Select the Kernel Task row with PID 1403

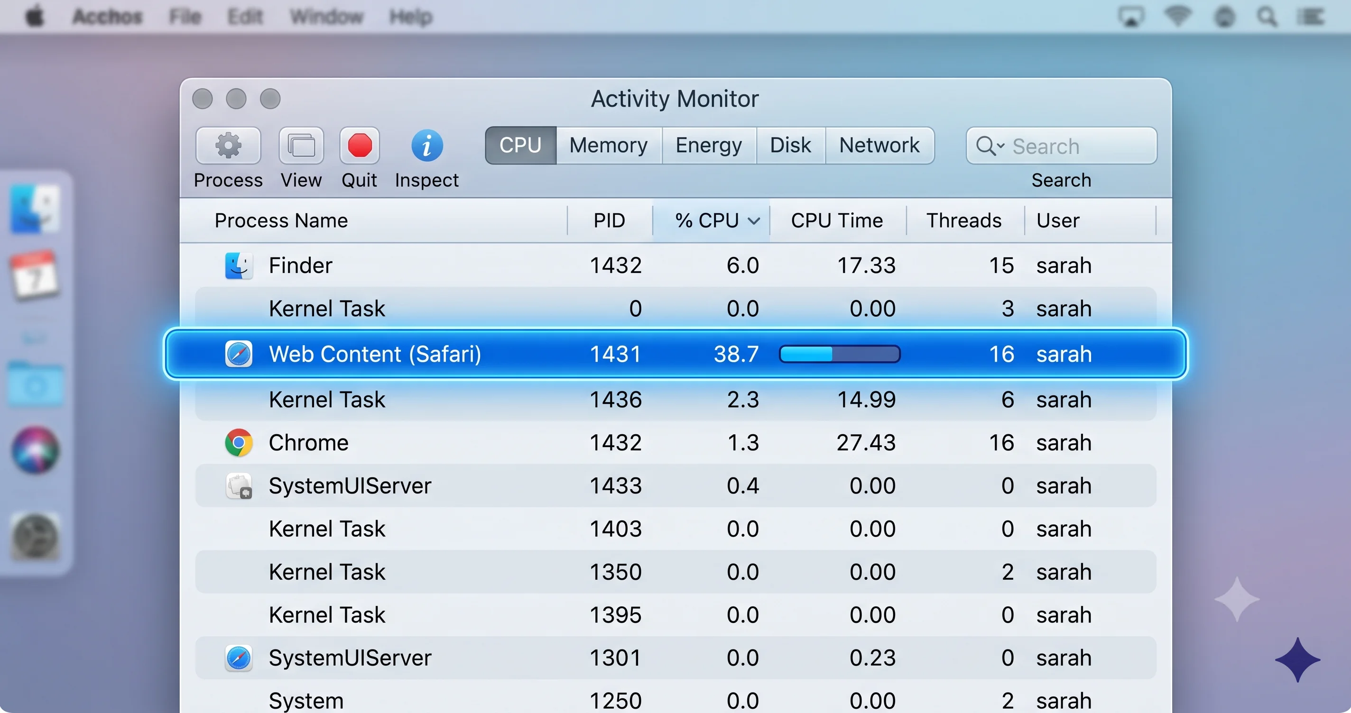(x=675, y=529)
